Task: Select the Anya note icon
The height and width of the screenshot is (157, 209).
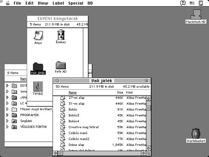Action: (38, 36)
